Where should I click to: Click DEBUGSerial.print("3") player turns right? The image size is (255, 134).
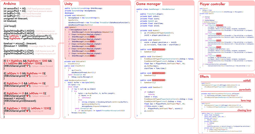(26, 86)
